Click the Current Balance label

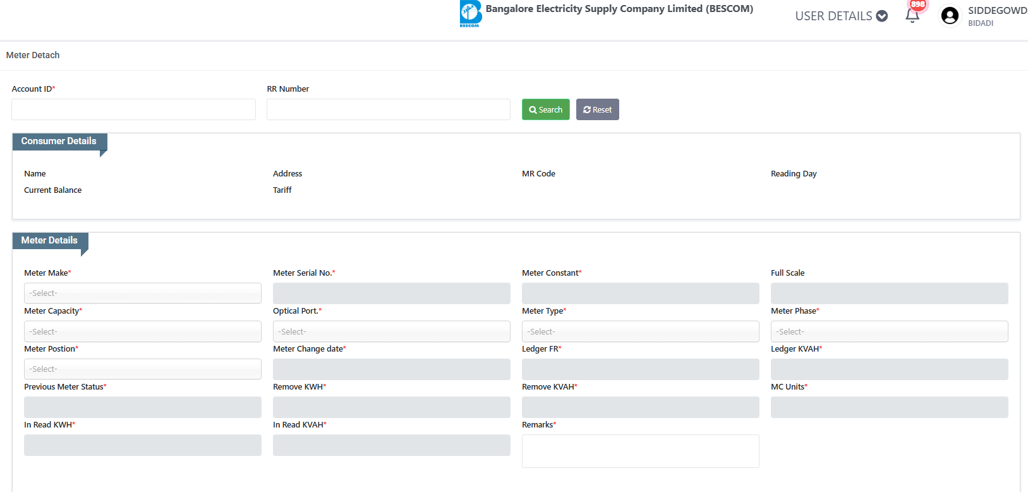[53, 190]
